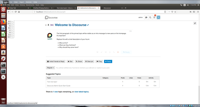Viewport: 200px width, 107px height.
Task: Click the system user avatar
Action: (x=50, y=35)
